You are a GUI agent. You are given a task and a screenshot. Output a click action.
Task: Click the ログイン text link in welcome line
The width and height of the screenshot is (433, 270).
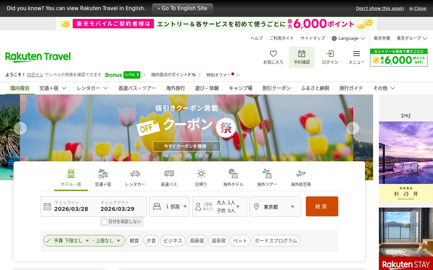click(35, 75)
